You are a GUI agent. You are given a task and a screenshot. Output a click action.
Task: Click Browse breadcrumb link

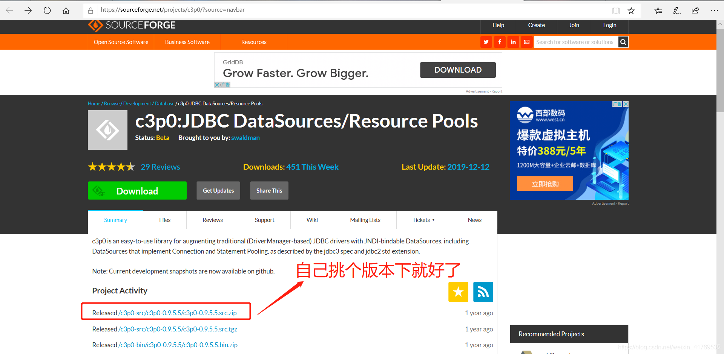point(112,103)
